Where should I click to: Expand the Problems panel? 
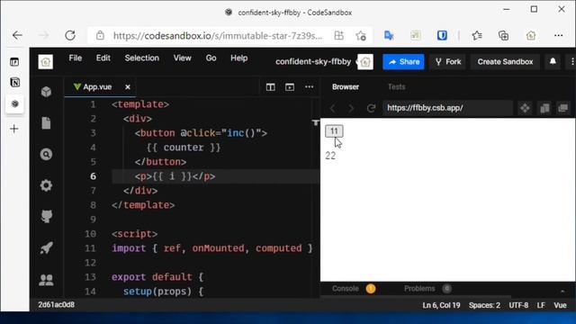point(419,289)
